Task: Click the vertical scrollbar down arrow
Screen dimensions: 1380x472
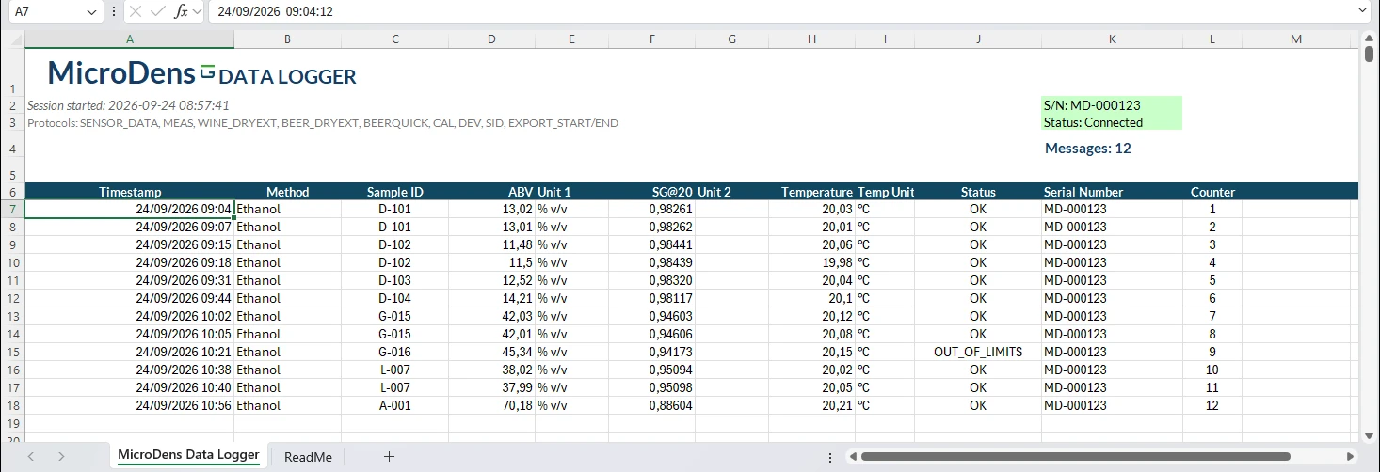Action: pos(1370,435)
